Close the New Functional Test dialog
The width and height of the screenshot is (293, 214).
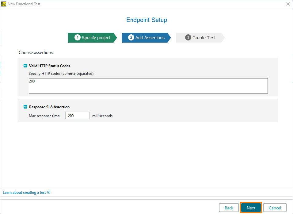287,4
